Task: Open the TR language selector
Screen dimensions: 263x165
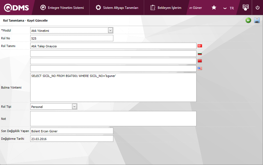Action: [x=229, y=8]
